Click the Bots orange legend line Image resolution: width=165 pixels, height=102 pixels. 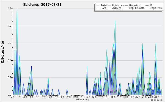98,8
